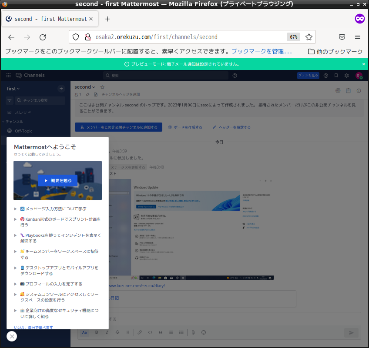Open the sidebar channel filter icon

[x=10, y=100]
